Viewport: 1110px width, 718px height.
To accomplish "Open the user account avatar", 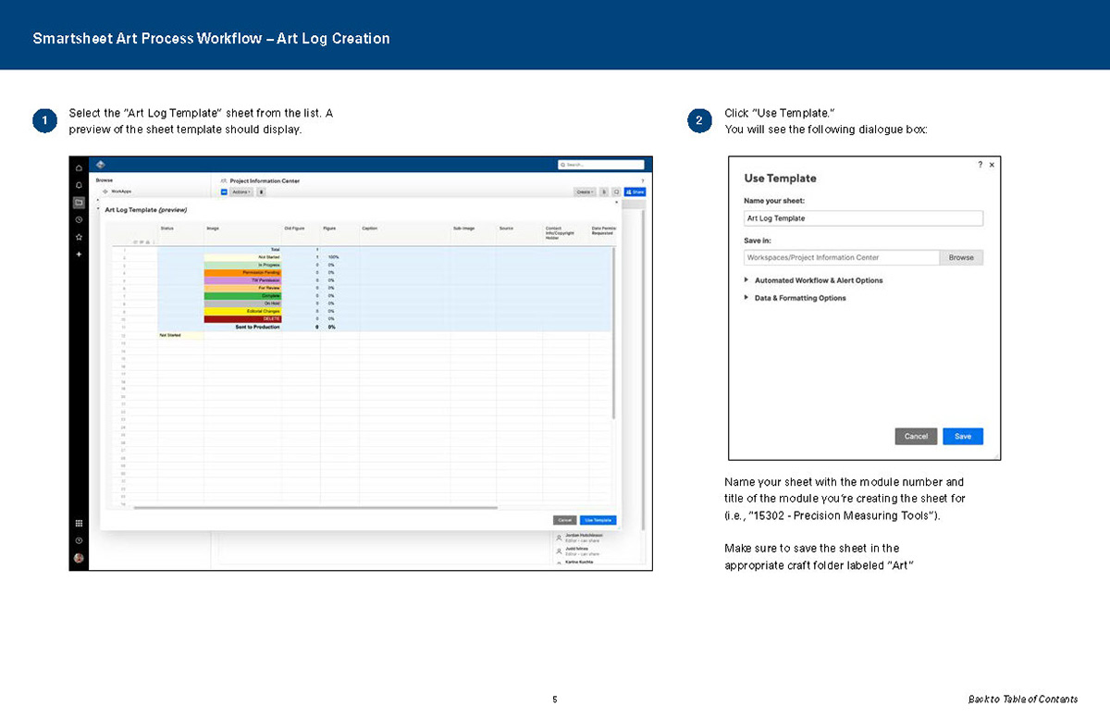I will tap(79, 558).
